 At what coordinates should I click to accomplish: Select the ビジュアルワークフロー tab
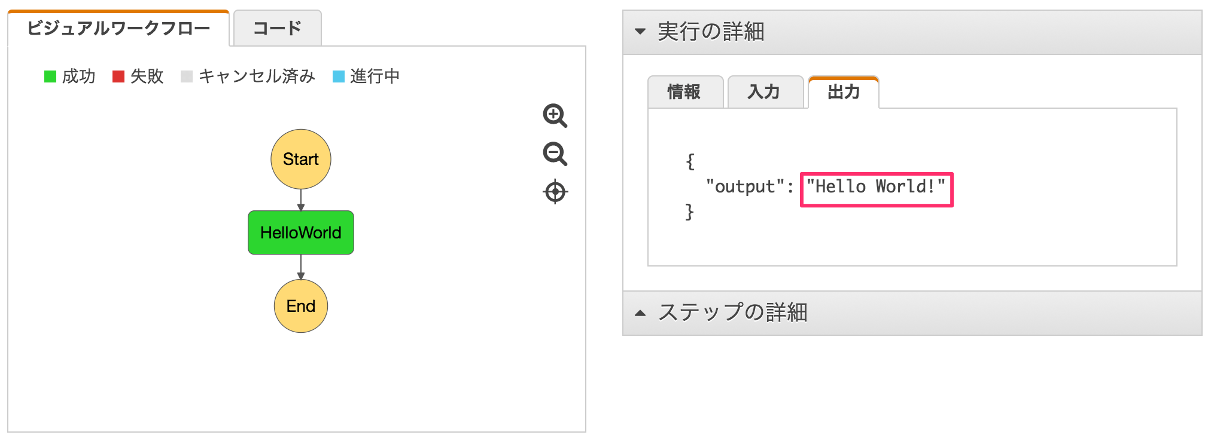click(118, 28)
